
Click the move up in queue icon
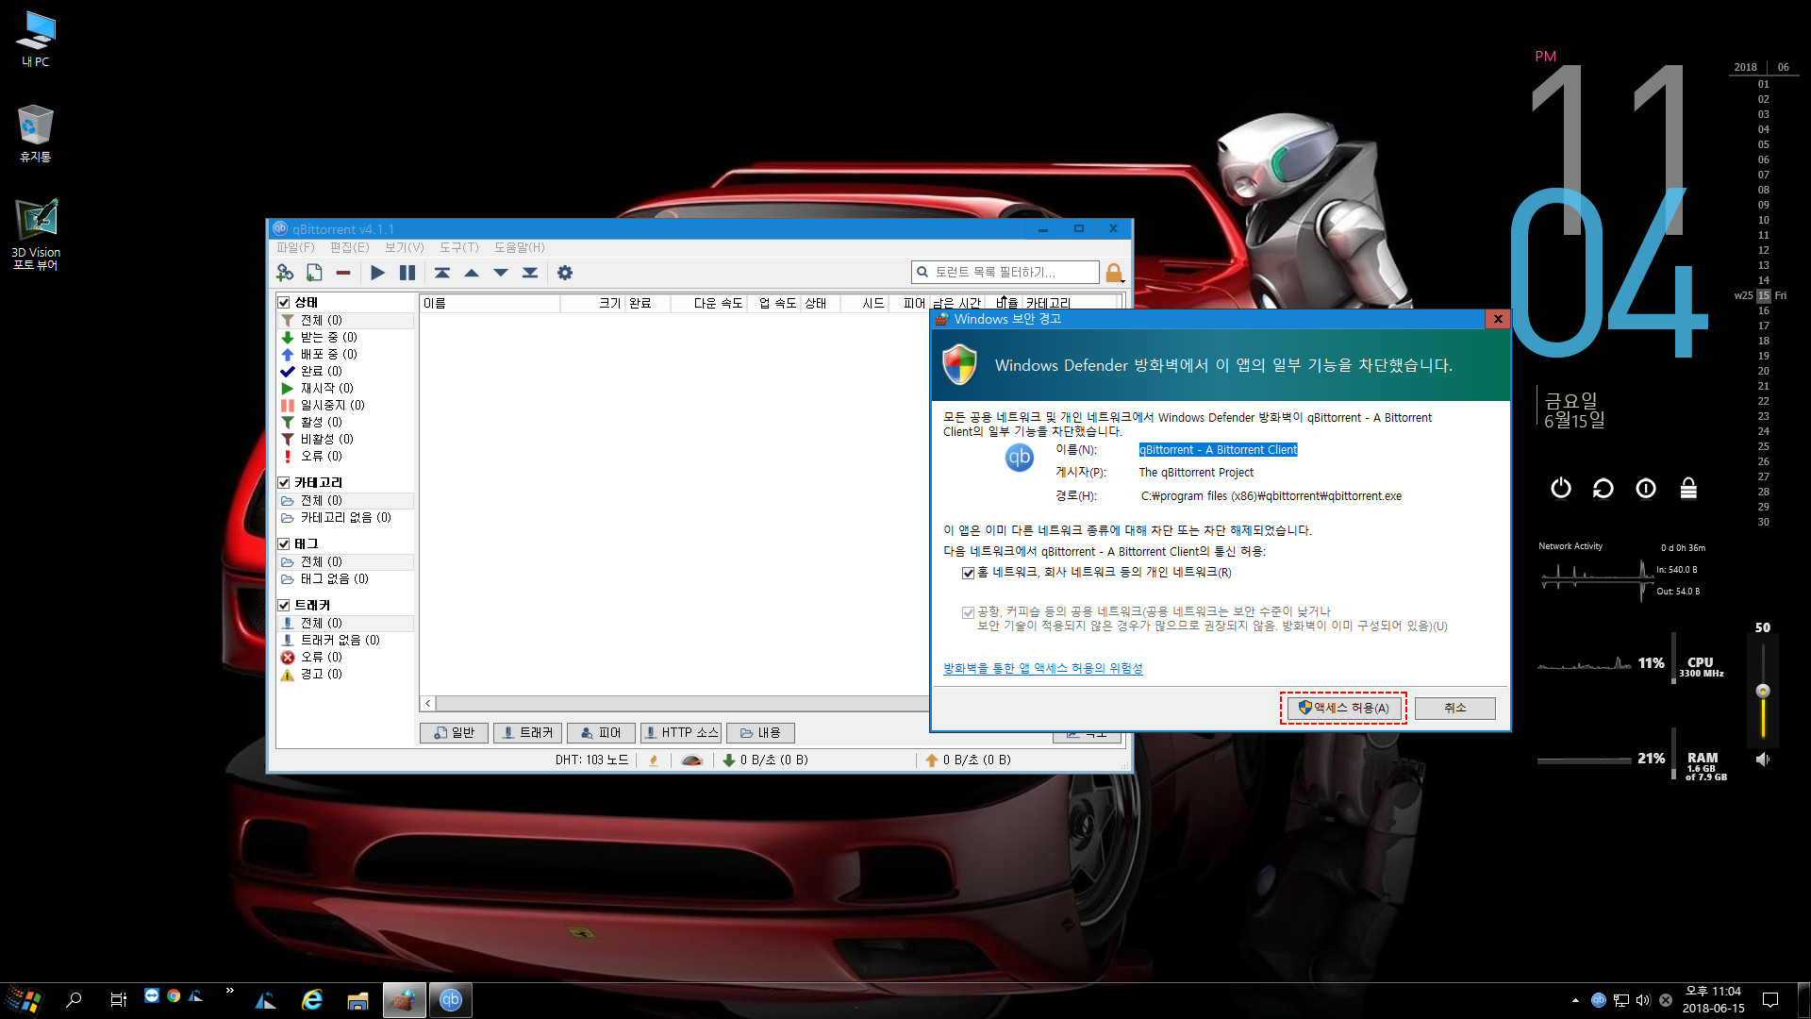(x=472, y=273)
